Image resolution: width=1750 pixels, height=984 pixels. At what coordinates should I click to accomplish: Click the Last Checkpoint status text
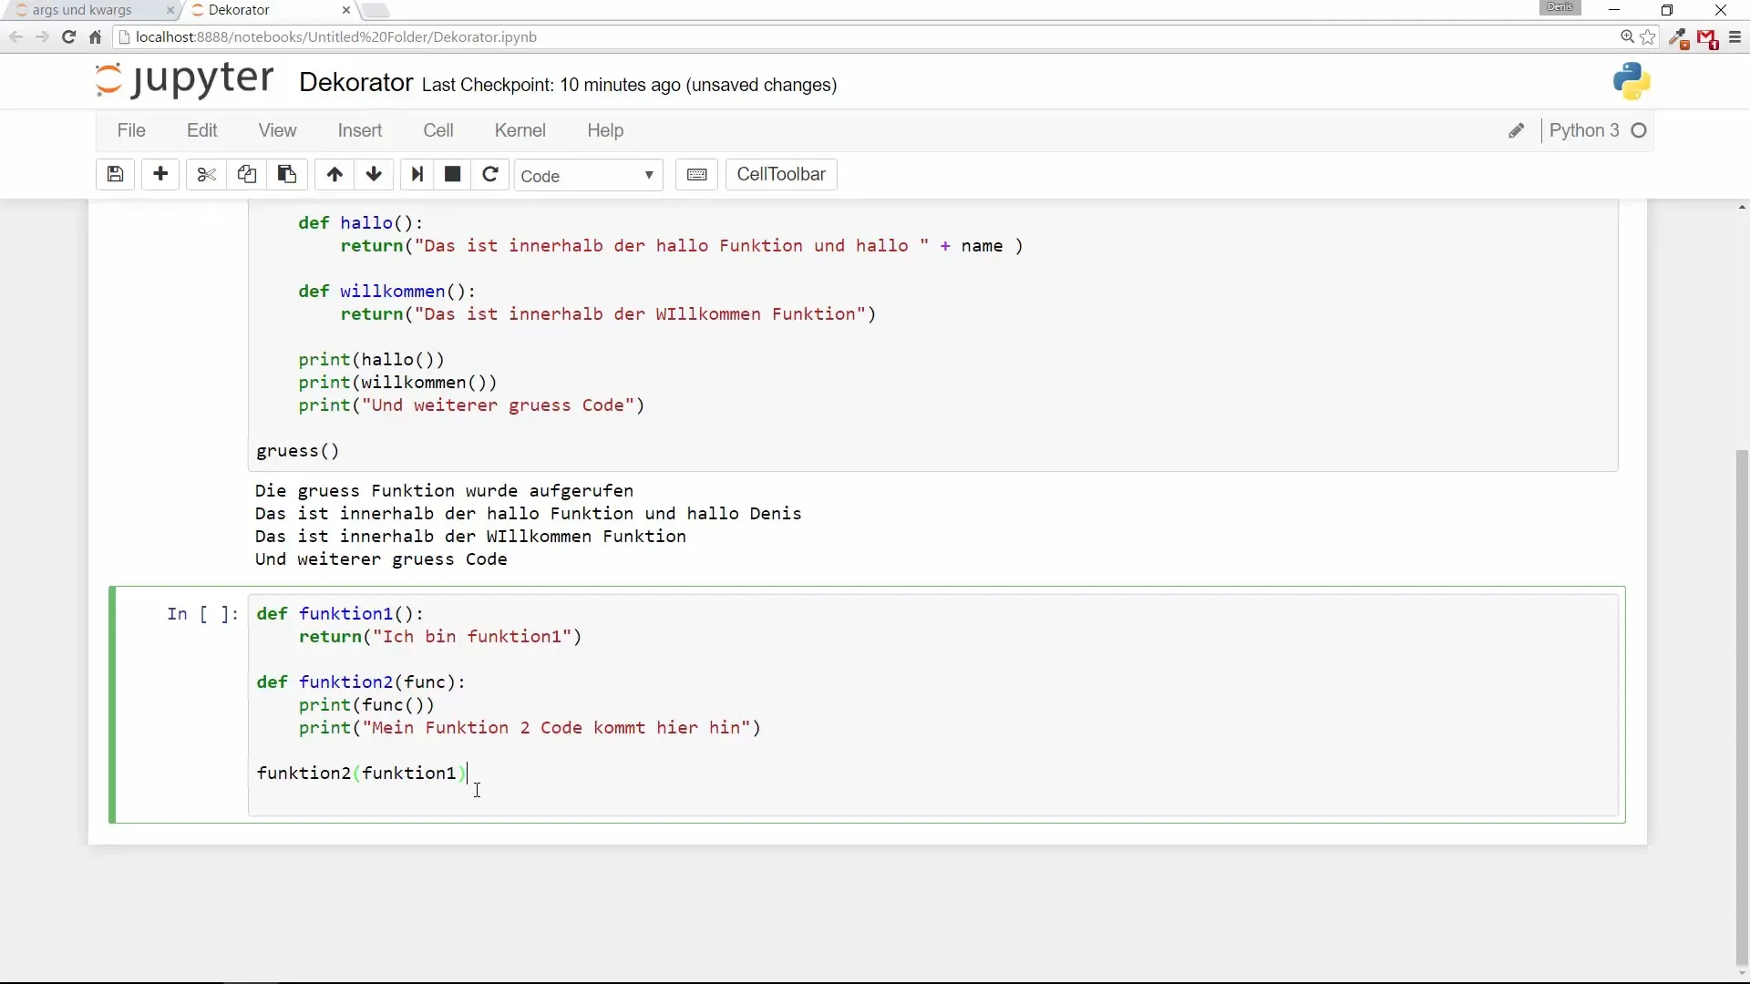[630, 85]
